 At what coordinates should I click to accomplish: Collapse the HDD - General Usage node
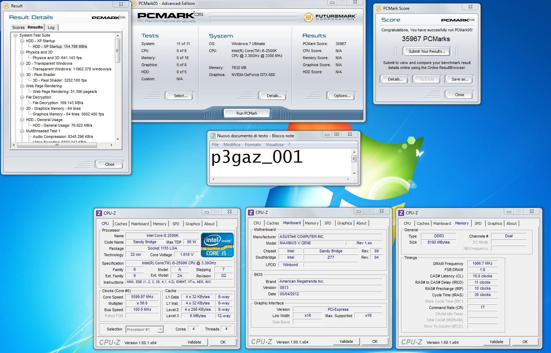(x=22, y=120)
